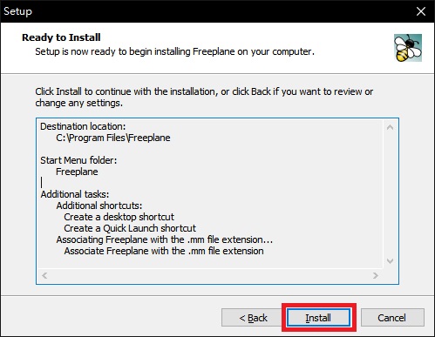Click the Freeplane bee logo icon

coord(408,48)
